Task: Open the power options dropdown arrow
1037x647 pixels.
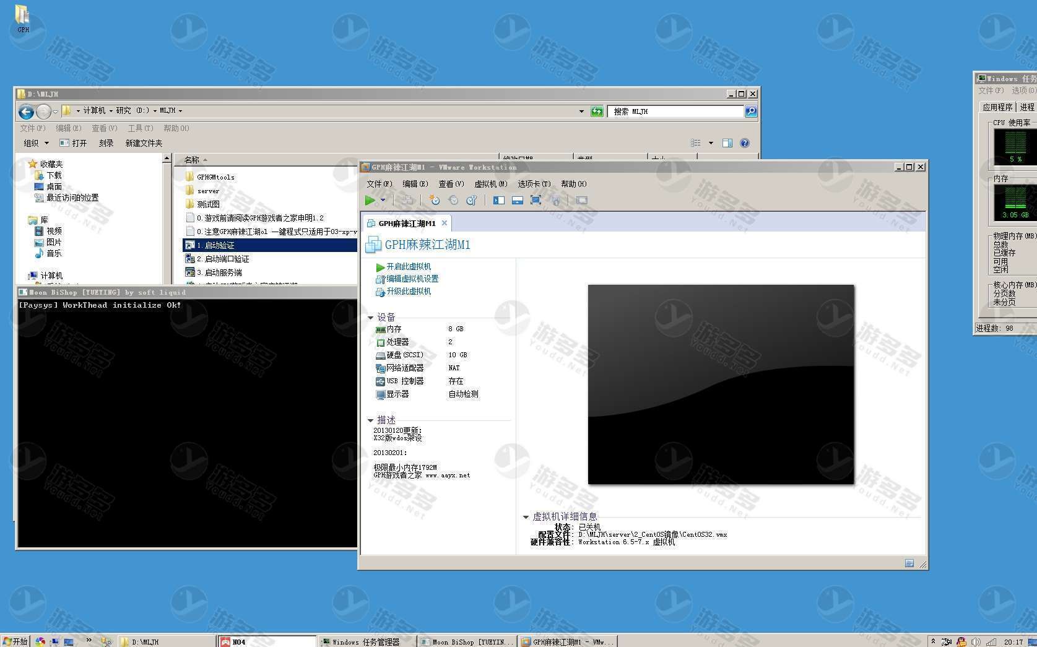Action: pos(383,200)
